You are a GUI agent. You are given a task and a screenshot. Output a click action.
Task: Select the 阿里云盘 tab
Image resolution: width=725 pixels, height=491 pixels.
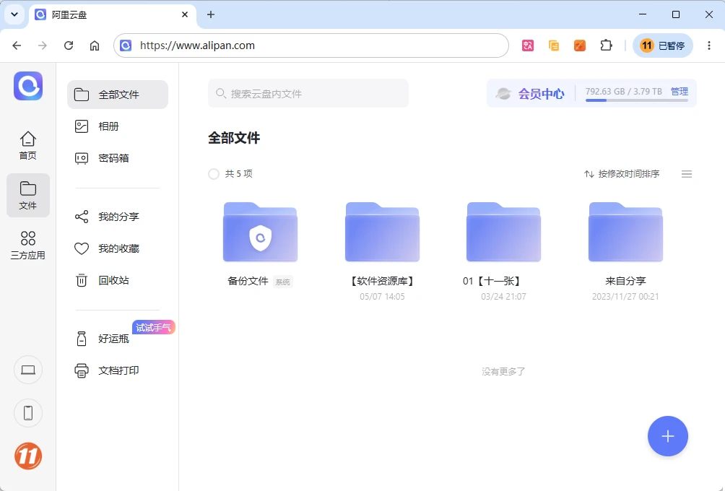point(113,14)
